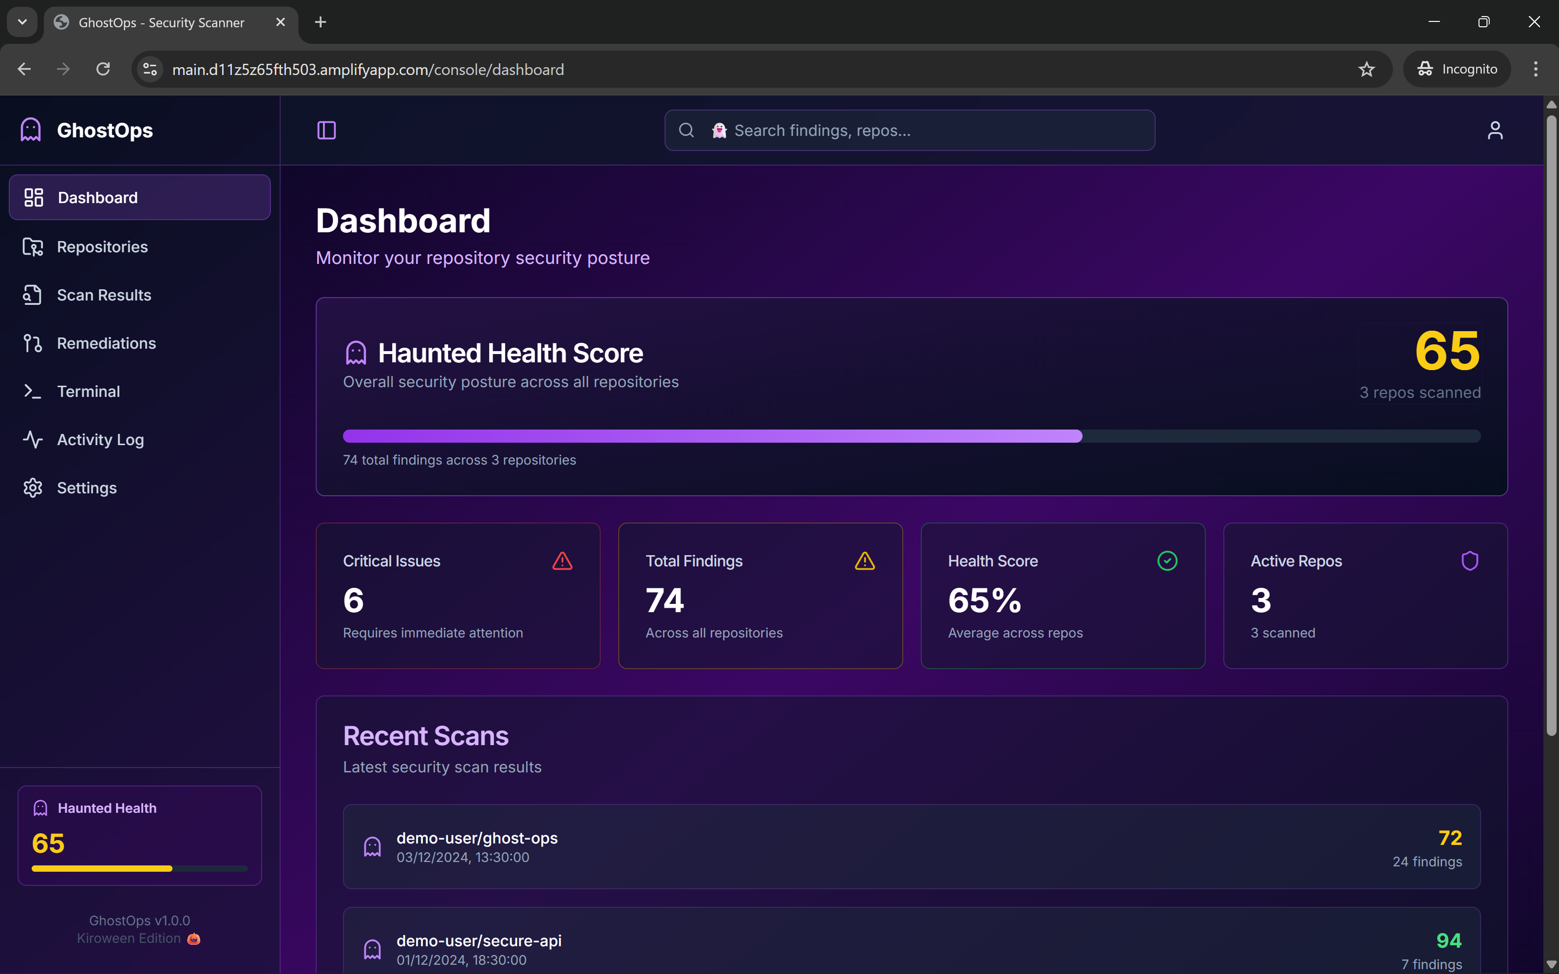Click the Critical Issues red warning icon
This screenshot has width=1559, height=974.
tap(562, 561)
